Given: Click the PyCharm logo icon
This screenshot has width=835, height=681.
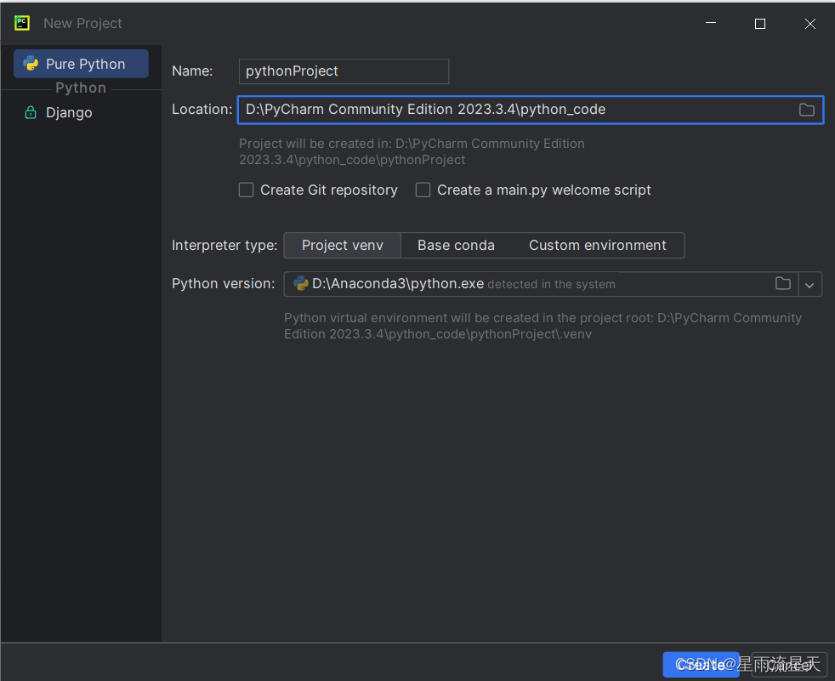Looking at the screenshot, I should click(22, 23).
